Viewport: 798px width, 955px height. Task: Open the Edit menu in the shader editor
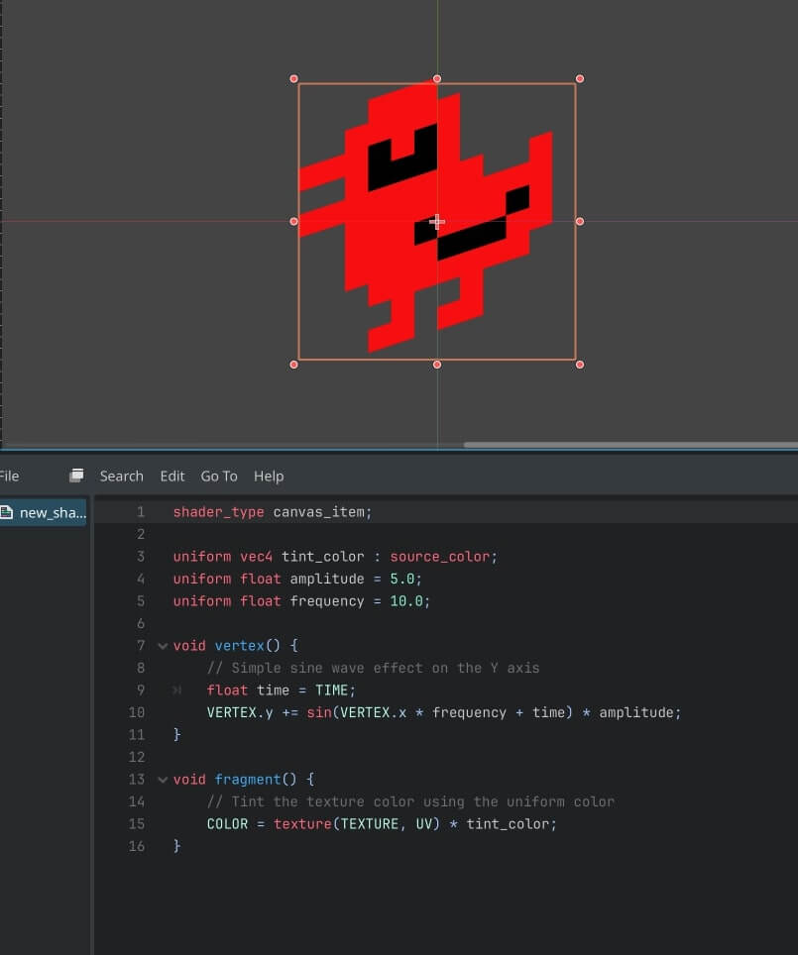tap(172, 476)
